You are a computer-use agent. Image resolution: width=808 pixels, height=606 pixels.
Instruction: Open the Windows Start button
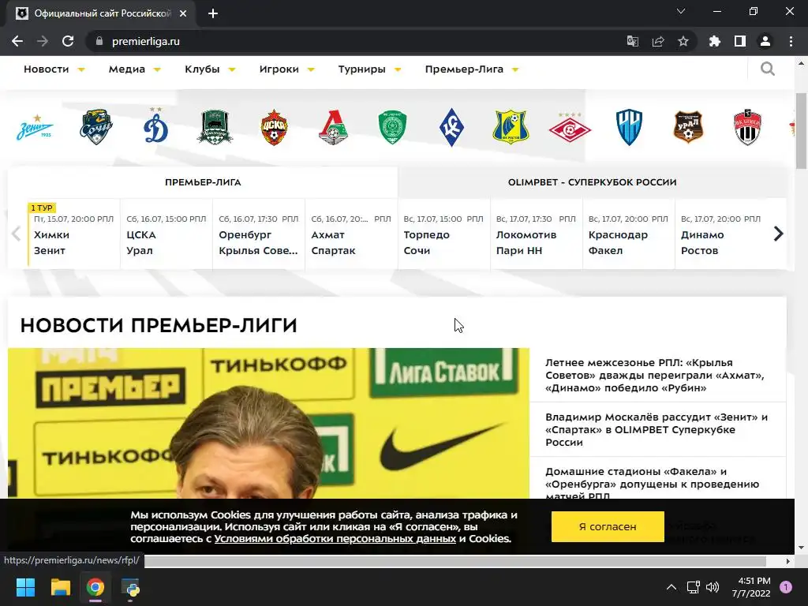tap(25, 587)
